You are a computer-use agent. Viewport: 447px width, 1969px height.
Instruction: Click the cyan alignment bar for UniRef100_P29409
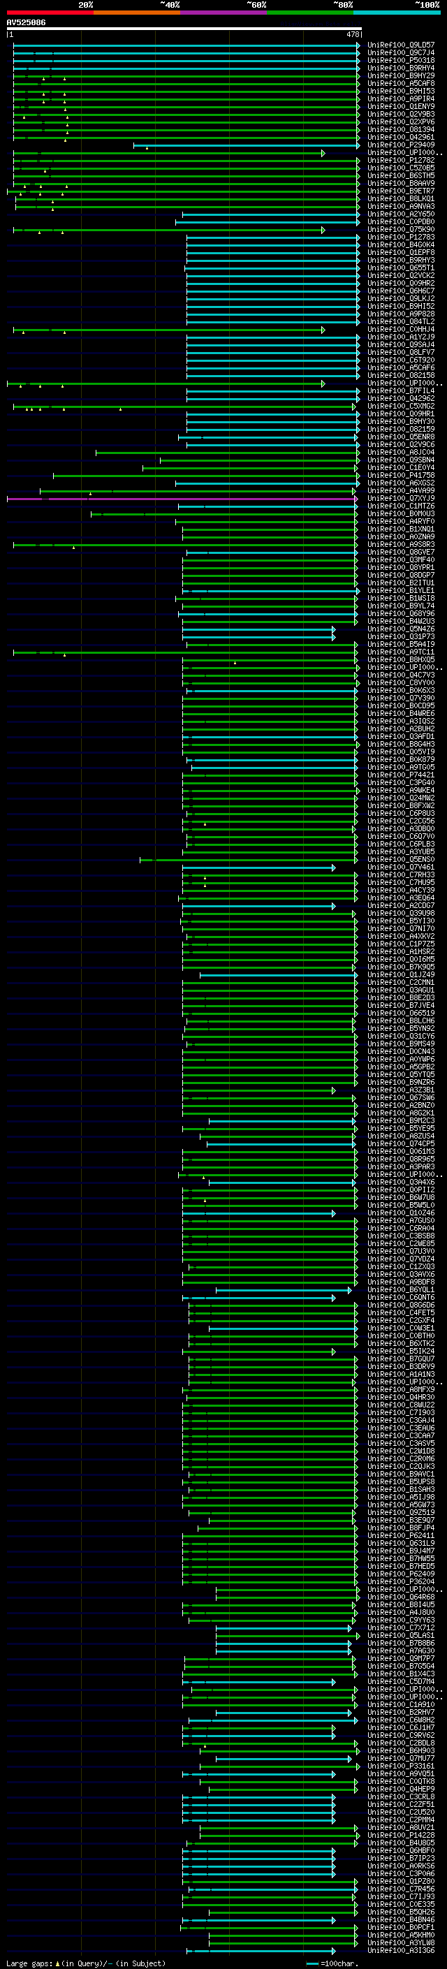click(x=246, y=145)
